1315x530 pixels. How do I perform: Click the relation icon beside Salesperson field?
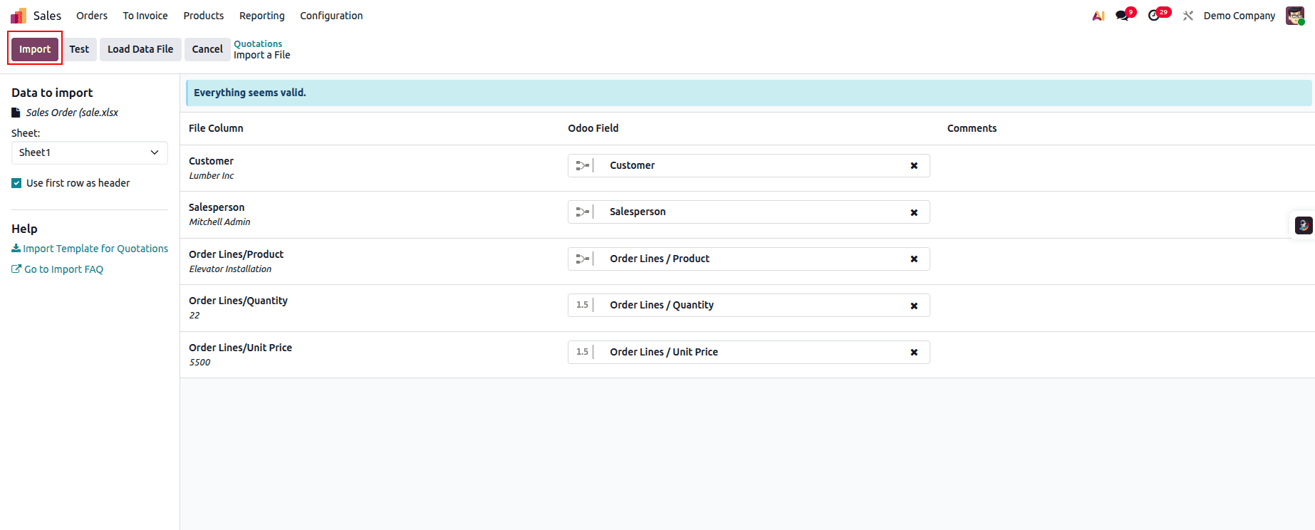(x=582, y=212)
